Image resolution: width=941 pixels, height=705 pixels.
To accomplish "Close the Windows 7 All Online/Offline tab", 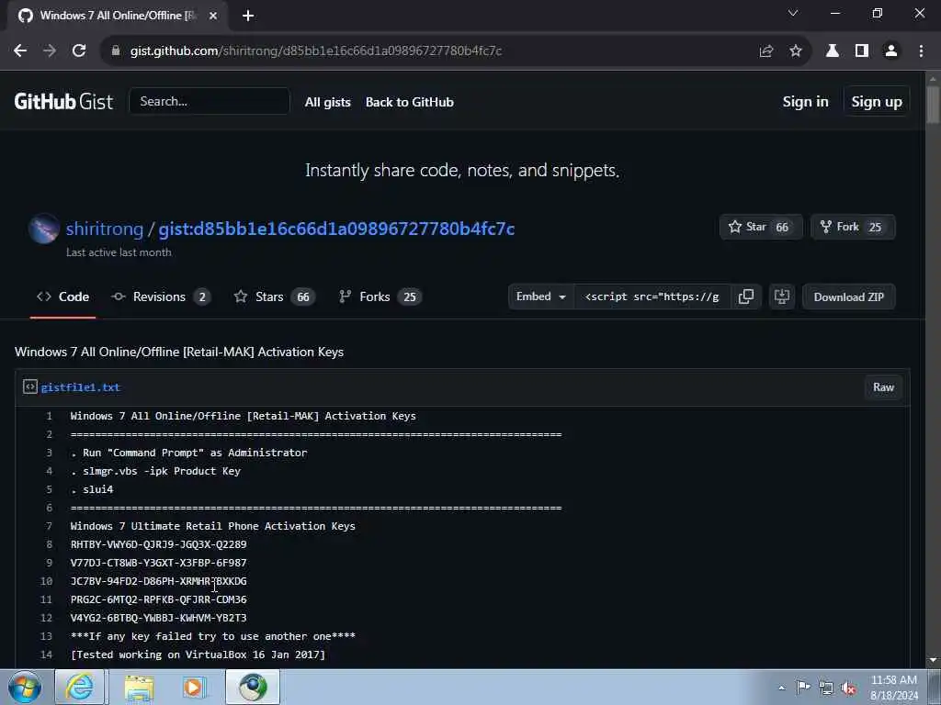I will (213, 16).
